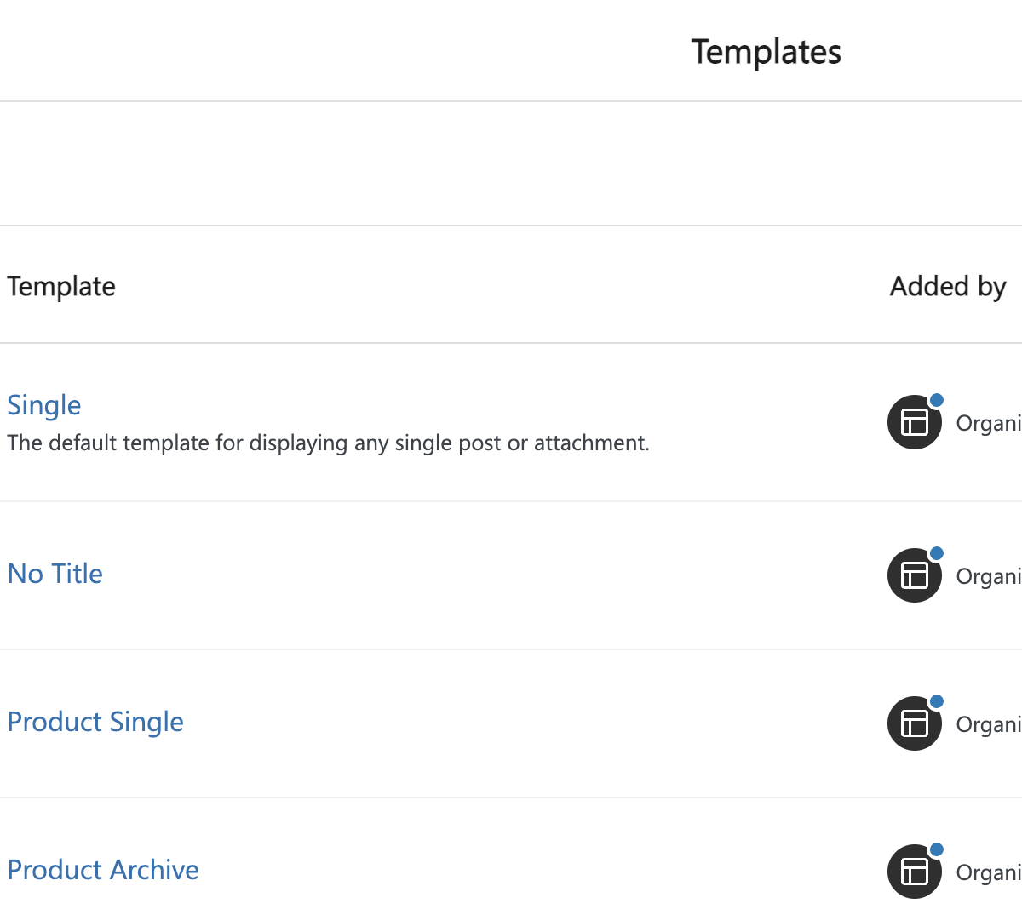Viewport: 1022px width, 909px height.
Task: Click the blue dot on No Title row icon
Action: tap(936, 553)
